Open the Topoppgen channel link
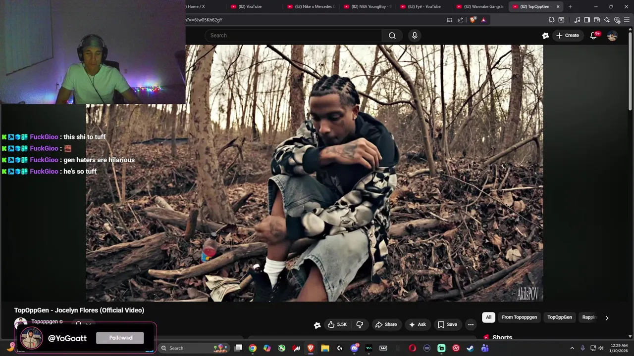Screen dimensions: 634x356 coord(45,321)
